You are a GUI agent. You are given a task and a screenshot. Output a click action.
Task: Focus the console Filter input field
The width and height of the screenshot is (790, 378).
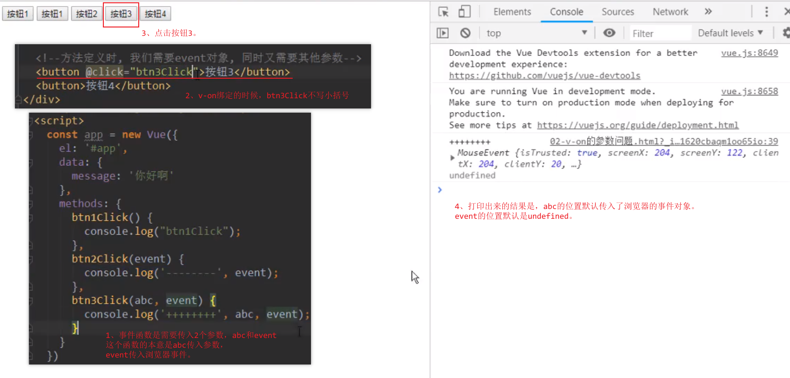pos(660,34)
